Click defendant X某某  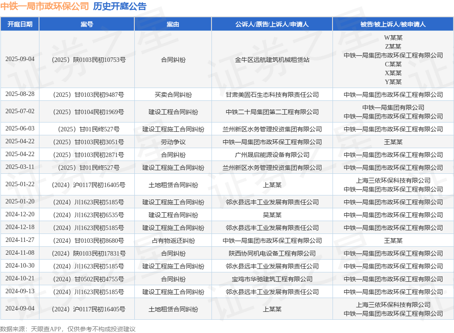tap(393, 73)
